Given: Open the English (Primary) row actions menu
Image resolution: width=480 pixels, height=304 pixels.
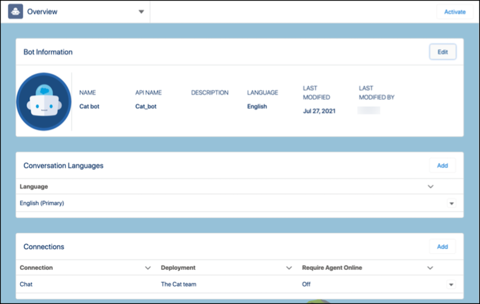Looking at the screenshot, I should pos(451,203).
